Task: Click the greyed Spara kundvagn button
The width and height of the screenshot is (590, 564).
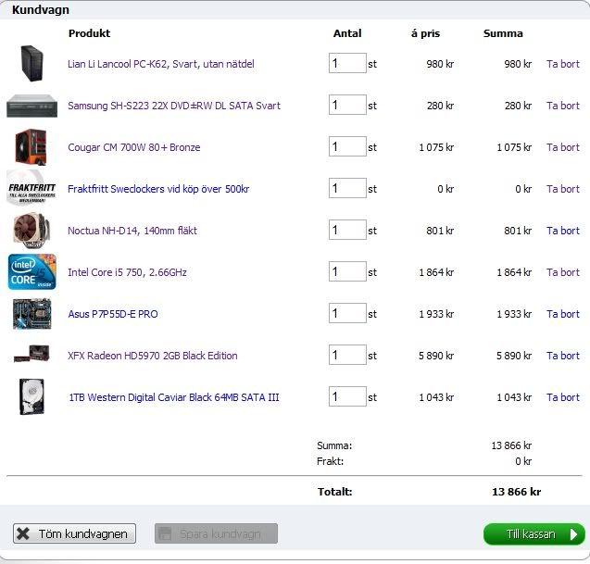Action: coord(216,533)
